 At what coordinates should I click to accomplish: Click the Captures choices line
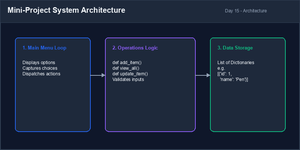[40, 68]
